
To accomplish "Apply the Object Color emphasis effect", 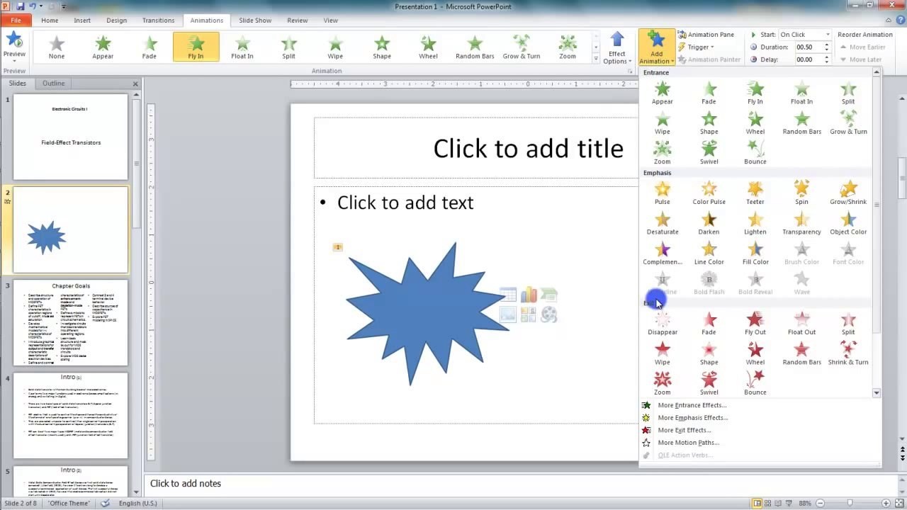I will tap(848, 222).
